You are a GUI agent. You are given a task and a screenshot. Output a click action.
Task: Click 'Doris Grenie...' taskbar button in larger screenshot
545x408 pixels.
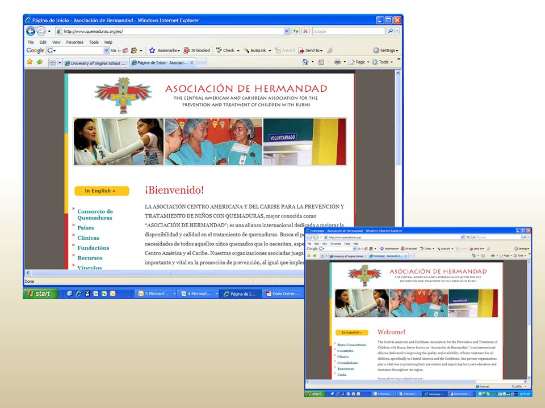coord(283,294)
